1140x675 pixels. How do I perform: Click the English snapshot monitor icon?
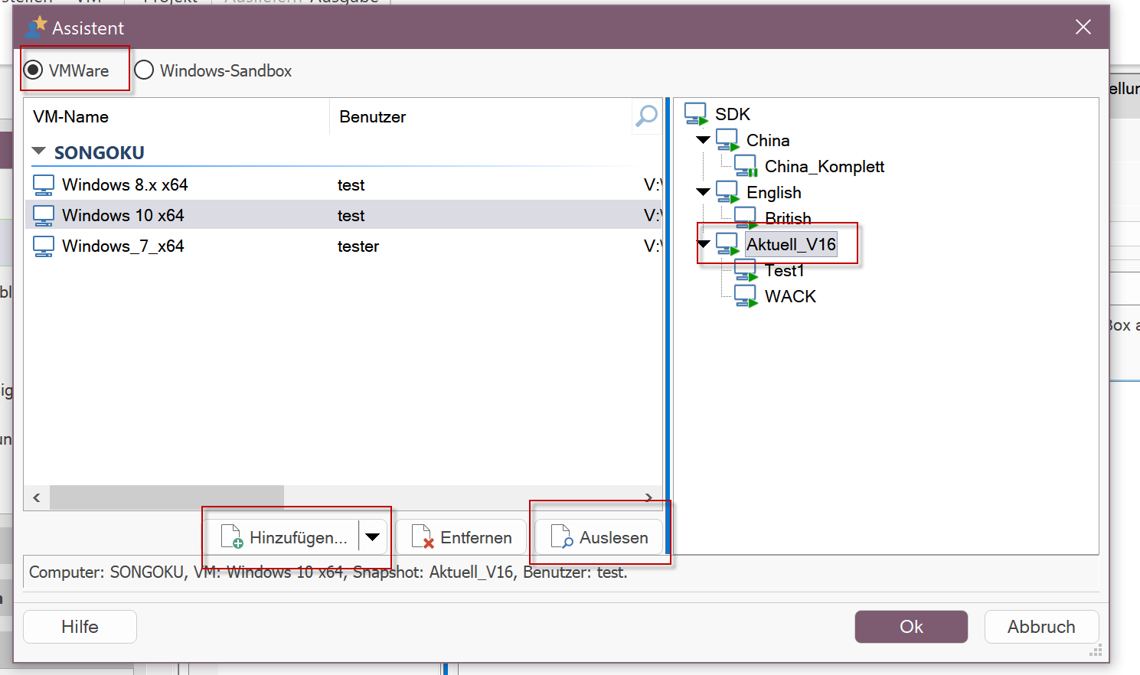[727, 192]
